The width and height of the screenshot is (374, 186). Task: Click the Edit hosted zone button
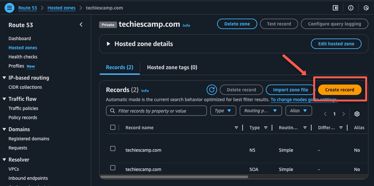(336, 44)
